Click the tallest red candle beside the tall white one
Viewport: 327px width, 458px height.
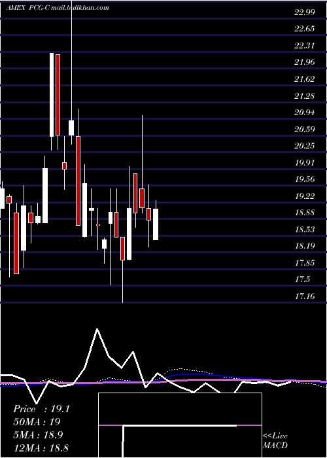[58, 95]
